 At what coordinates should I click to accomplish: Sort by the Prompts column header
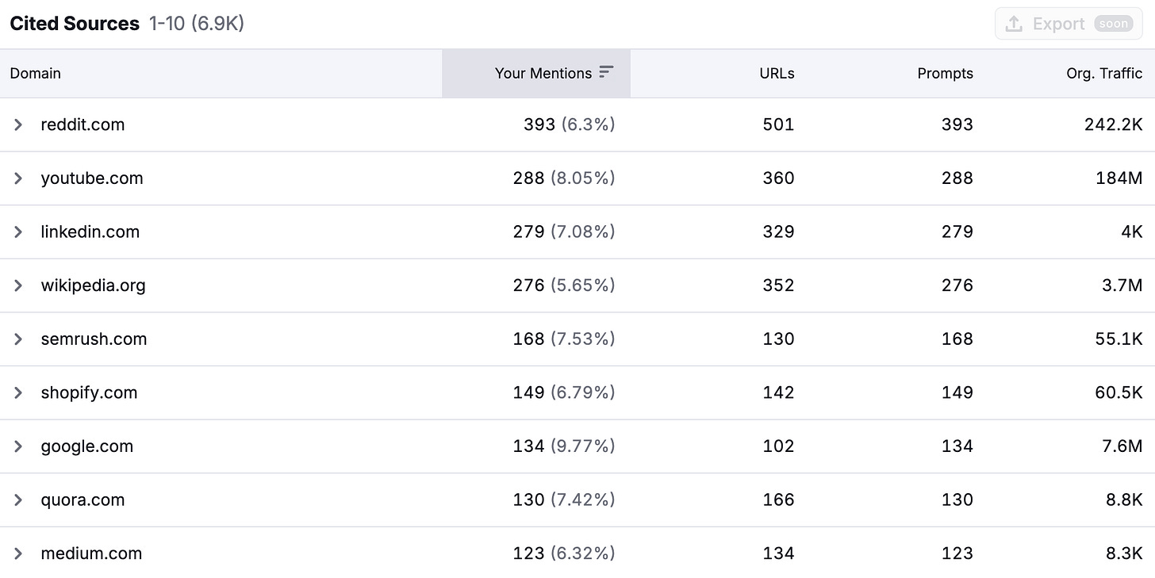[945, 73]
